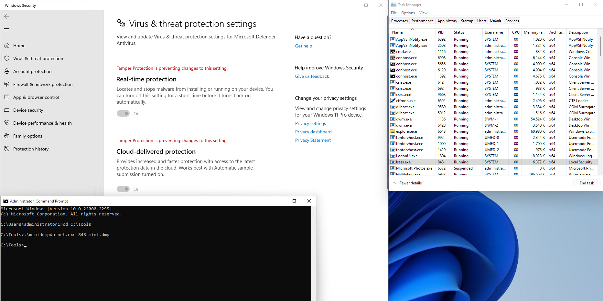Image resolution: width=603 pixels, height=301 pixels.
Task: Click the Home house icon in sidebar
Action: [x=7, y=45]
